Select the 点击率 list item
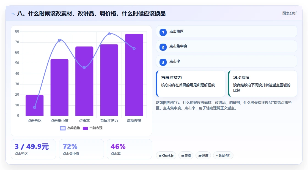 click(x=227, y=61)
